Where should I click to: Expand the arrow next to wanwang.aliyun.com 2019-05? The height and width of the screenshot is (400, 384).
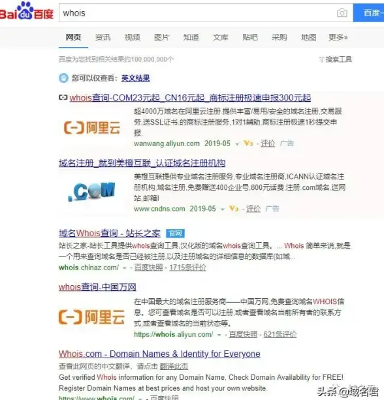click(237, 144)
